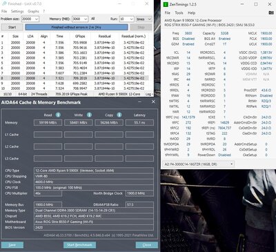
Task: Expand the times unit dropdown
Action: [144, 19]
